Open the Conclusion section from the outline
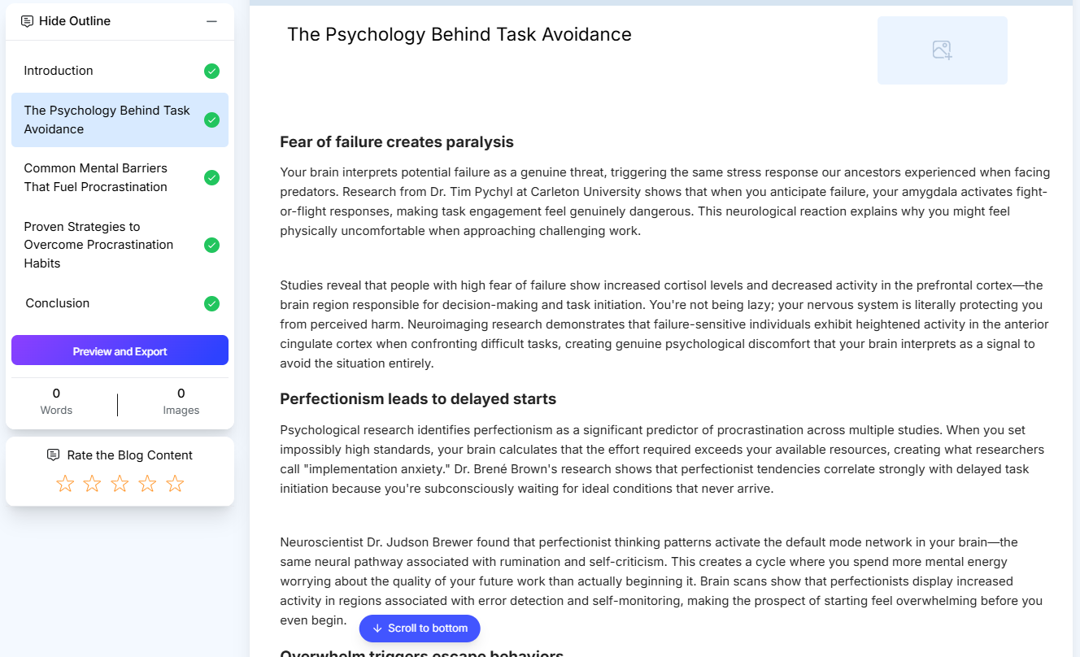This screenshot has width=1080, height=657. pyautogui.click(x=58, y=303)
